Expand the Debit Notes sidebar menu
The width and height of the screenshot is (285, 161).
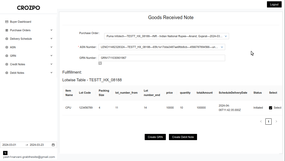pos(51,73)
